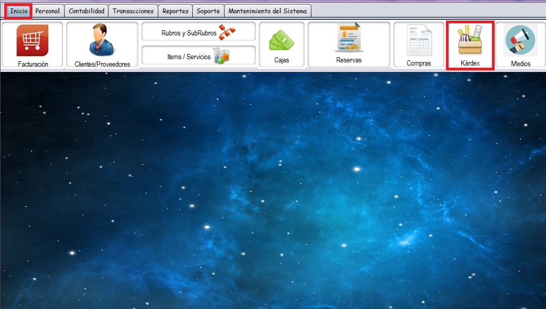Click the hierarchy icon beside Rubros y SubRubros
This screenshot has height=309, width=546.
click(x=227, y=32)
